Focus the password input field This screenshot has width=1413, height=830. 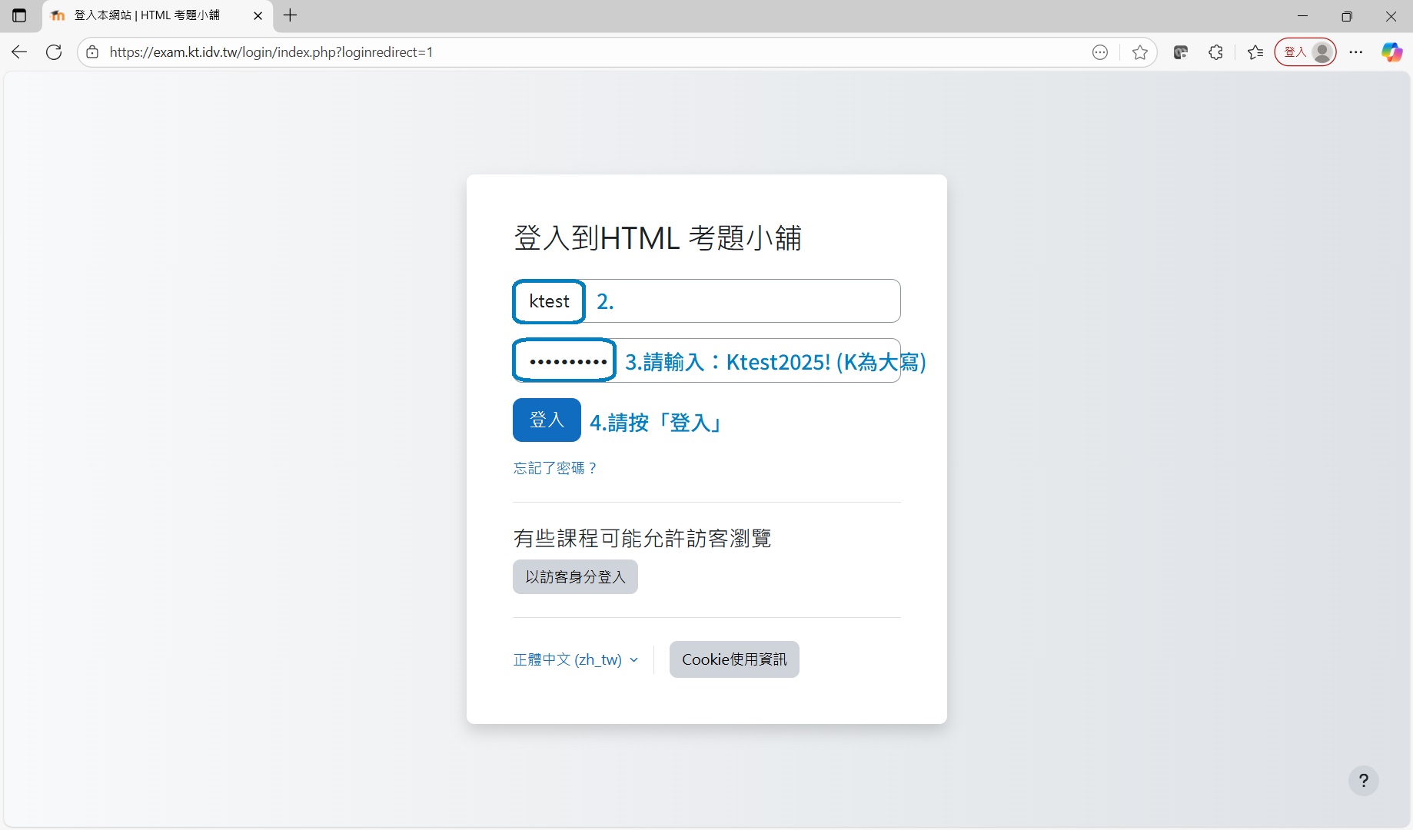point(706,360)
